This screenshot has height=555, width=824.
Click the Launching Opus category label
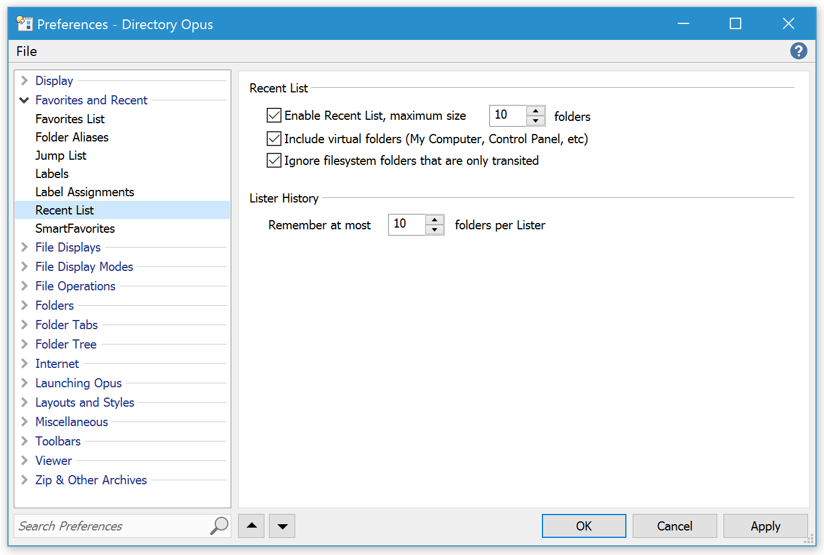point(78,383)
